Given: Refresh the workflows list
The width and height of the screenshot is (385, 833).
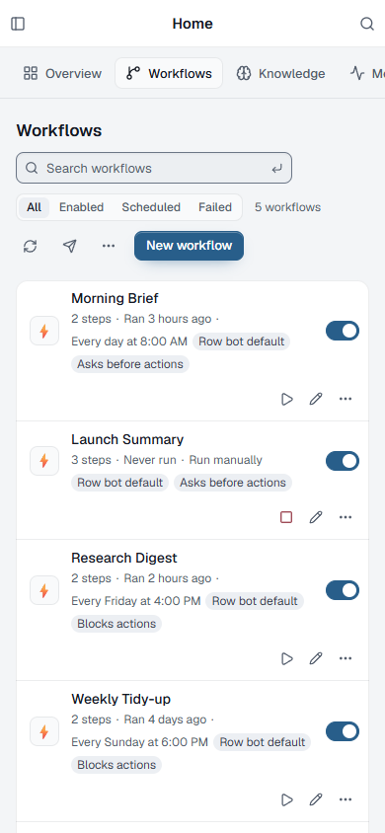Looking at the screenshot, I should (x=31, y=246).
